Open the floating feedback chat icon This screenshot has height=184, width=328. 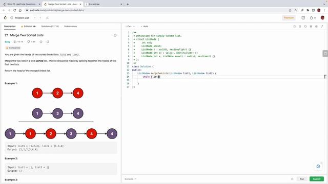[x=318, y=166]
